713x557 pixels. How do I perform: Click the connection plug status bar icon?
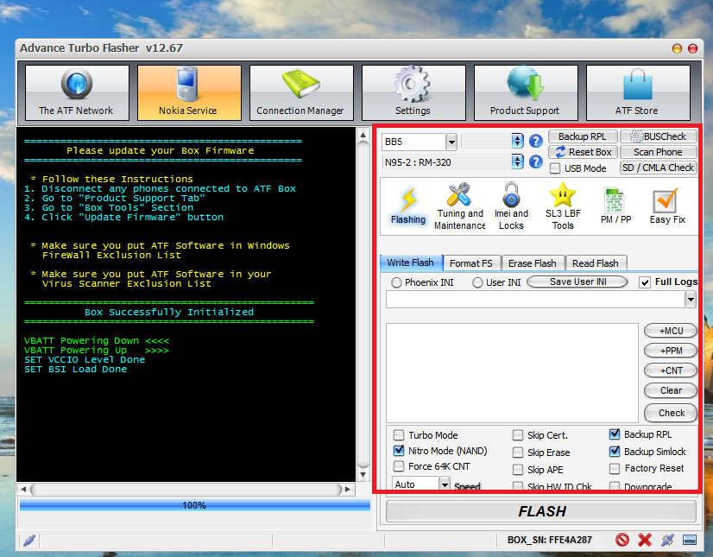tap(667, 540)
